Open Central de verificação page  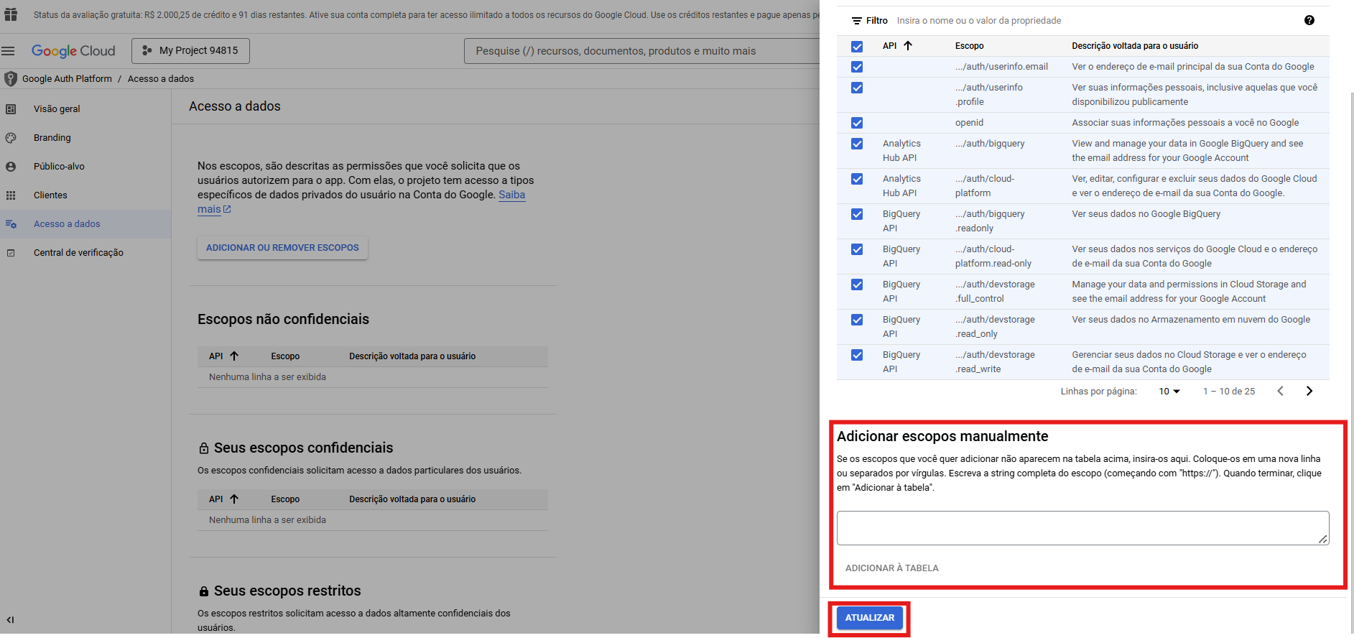(x=78, y=253)
